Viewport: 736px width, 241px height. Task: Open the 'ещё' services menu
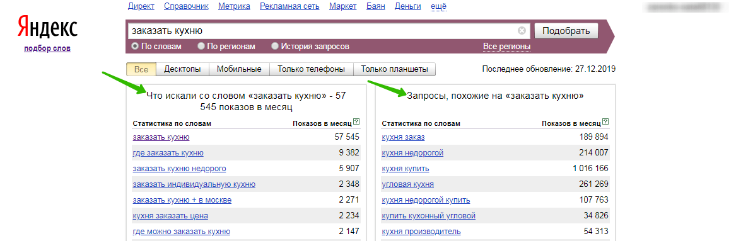[x=438, y=6]
